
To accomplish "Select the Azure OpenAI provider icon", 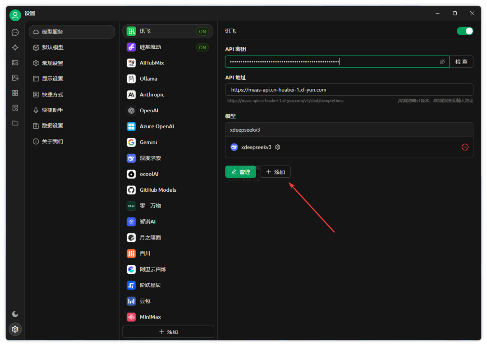I will 131,126.
